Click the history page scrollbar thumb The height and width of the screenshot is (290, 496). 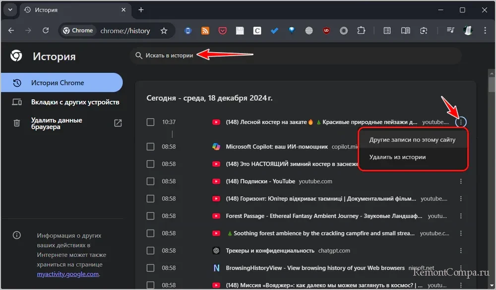point(491,84)
